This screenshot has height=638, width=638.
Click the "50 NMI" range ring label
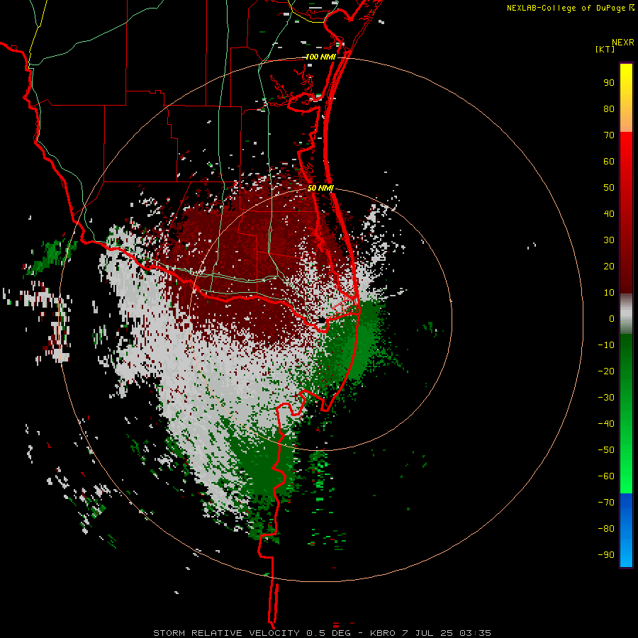[x=320, y=188]
